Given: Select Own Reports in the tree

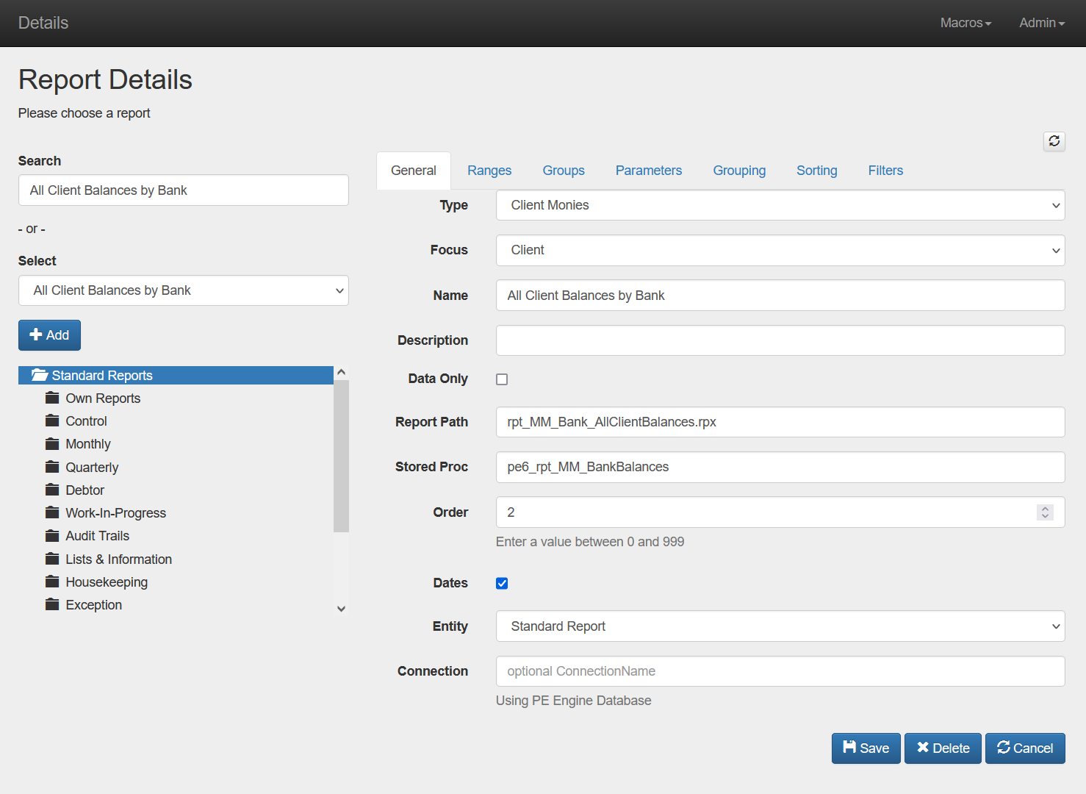Looking at the screenshot, I should [103, 398].
